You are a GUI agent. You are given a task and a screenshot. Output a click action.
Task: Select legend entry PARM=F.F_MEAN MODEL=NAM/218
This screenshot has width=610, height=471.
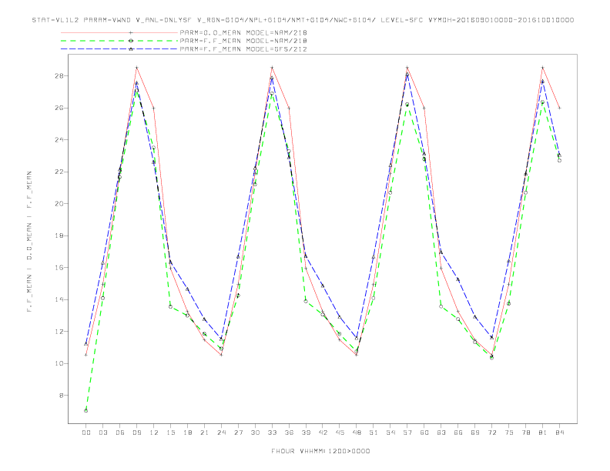click(x=243, y=41)
